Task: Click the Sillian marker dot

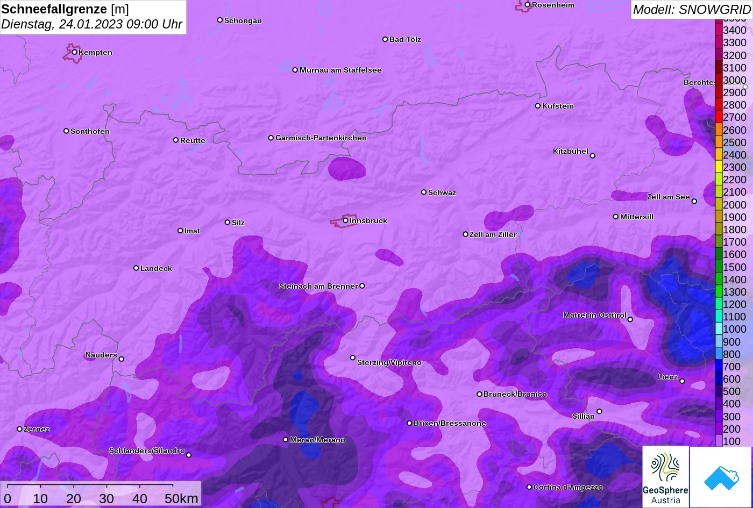Action: (599, 412)
